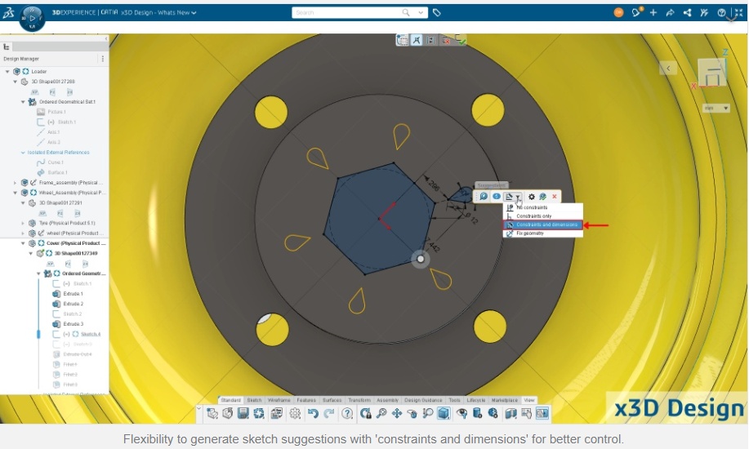Click the grid icon in top sketch toolbar

point(402,40)
